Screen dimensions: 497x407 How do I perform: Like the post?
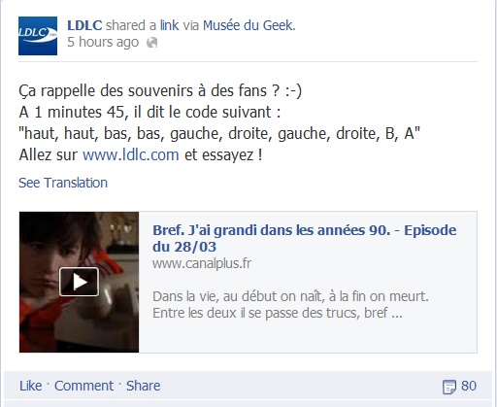tap(30, 386)
